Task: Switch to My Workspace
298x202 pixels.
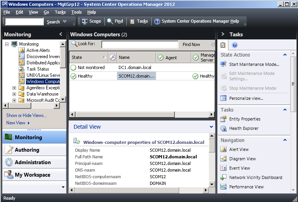Action: click(x=34, y=175)
